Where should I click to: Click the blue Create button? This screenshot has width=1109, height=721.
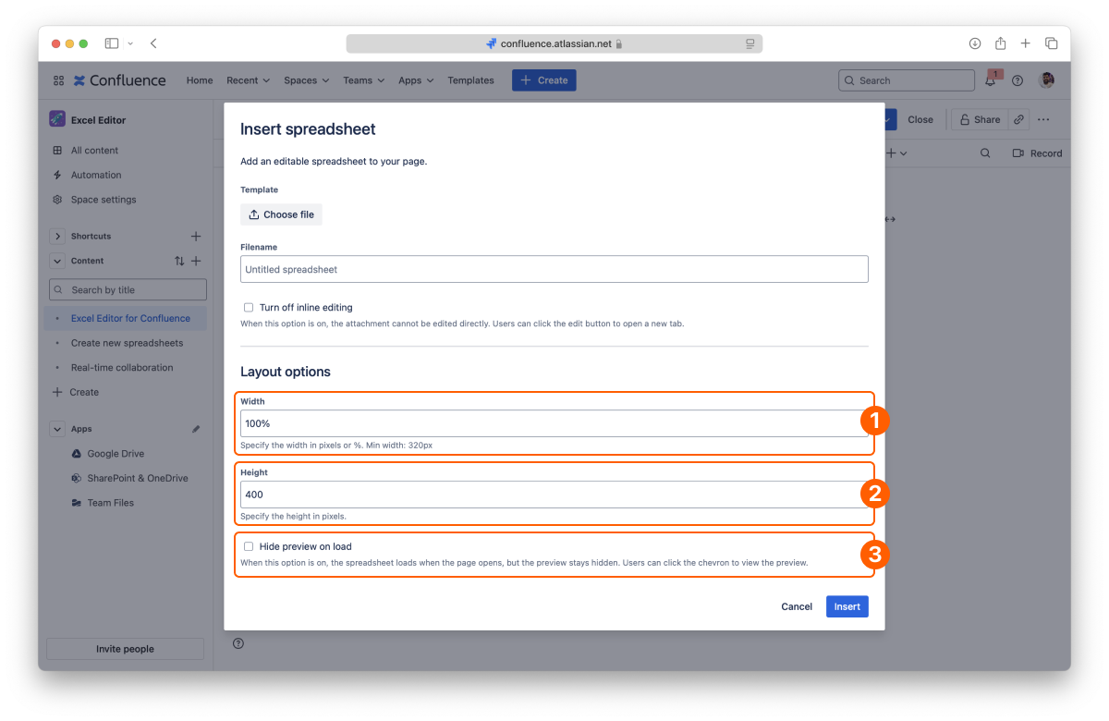click(x=543, y=80)
